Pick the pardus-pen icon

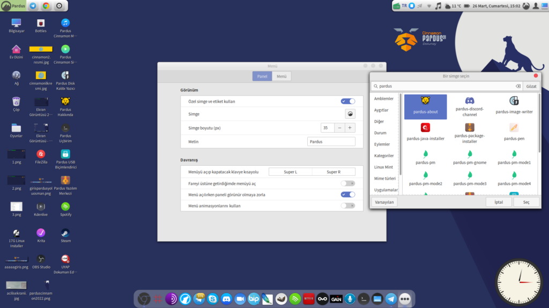[x=514, y=132]
